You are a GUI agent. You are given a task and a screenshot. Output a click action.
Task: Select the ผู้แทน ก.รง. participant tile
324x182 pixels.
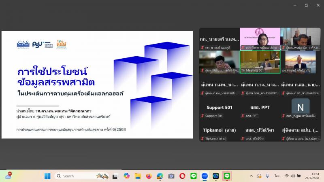tap(260, 85)
